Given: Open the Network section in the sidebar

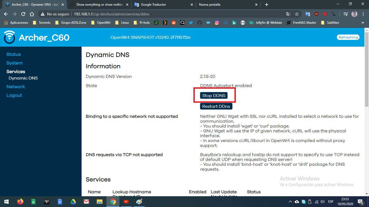Looking at the screenshot, I should 16,87.
